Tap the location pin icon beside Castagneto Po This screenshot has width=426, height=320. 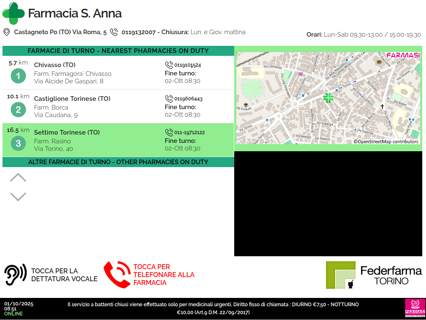tap(7, 32)
